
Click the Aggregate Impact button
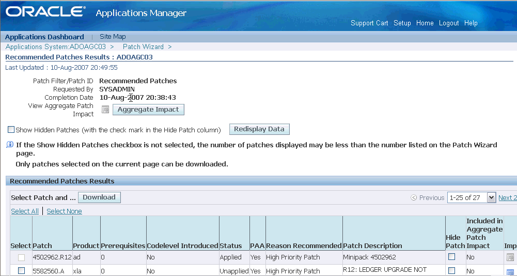point(148,110)
